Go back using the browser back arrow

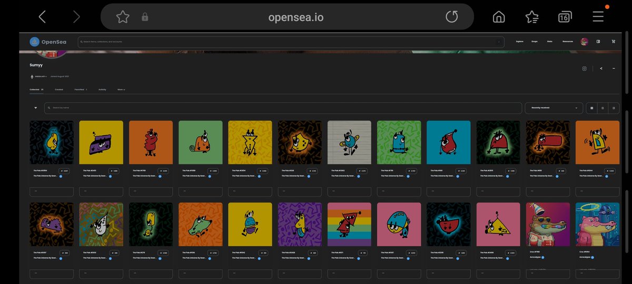42,17
